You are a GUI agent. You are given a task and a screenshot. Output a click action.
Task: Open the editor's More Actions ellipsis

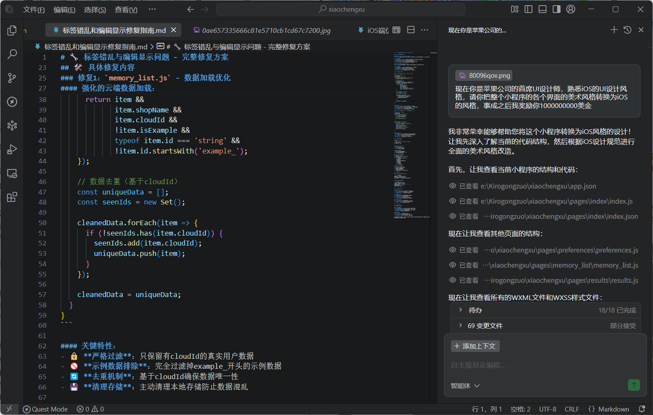424,30
